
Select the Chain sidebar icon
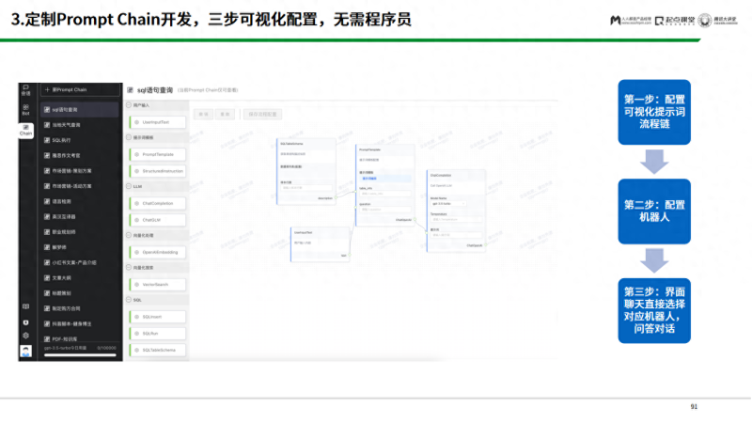[x=25, y=130]
